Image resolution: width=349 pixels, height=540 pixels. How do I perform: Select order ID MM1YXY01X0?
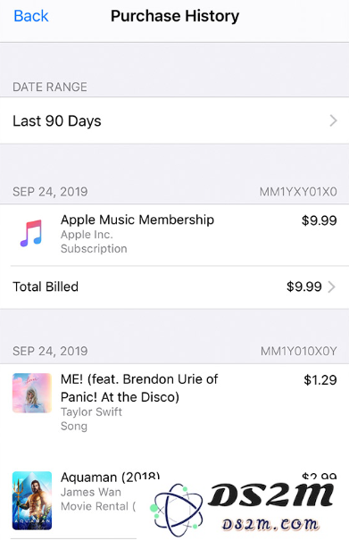[x=298, y=192]
